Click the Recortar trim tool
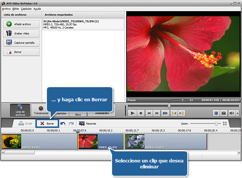This screenshot has width=242, height=178. click(87, 123)
